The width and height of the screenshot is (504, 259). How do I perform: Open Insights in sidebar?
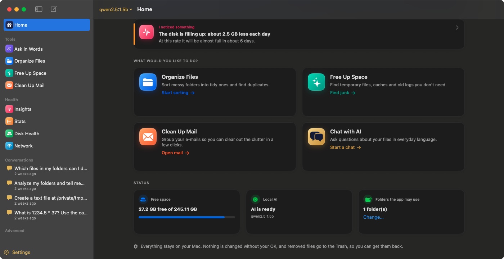pyautogui.click(x=47, y=109)
